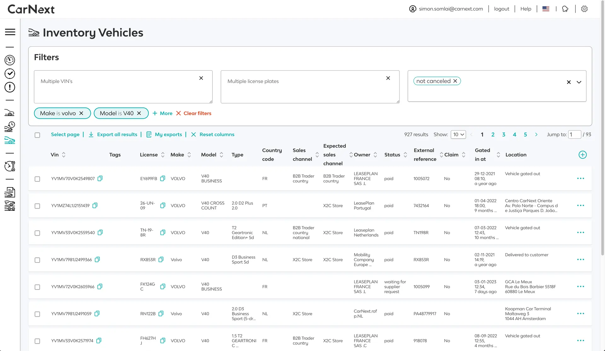Check the row for VIN YV1MV7981J2499366
The width and height of the screenshot is (605, 351).
[x=37, y=260]
